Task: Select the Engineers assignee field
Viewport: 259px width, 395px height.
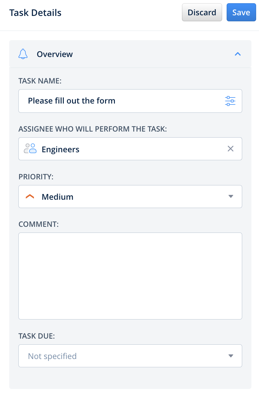Action: [x=127, y=149]
